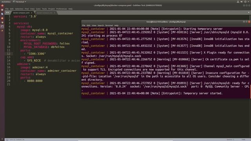Image resolution: width=251 pixels, height=141 pixels.
Task: Open the orange software icon in dock
Action: click(x=2, y=18)
